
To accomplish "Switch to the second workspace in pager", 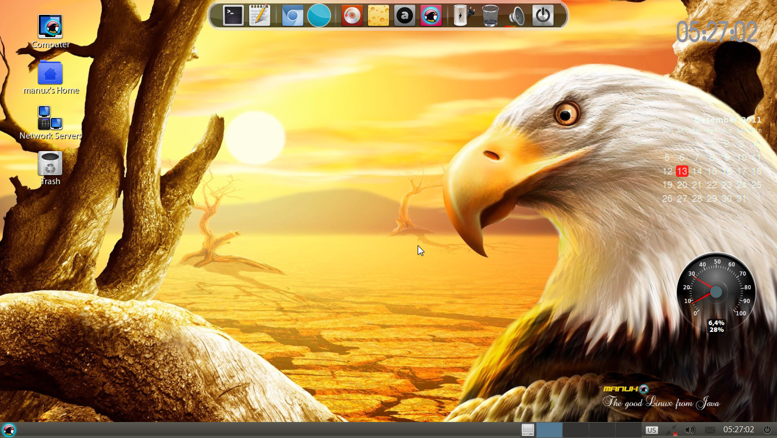I will point(576,430).
